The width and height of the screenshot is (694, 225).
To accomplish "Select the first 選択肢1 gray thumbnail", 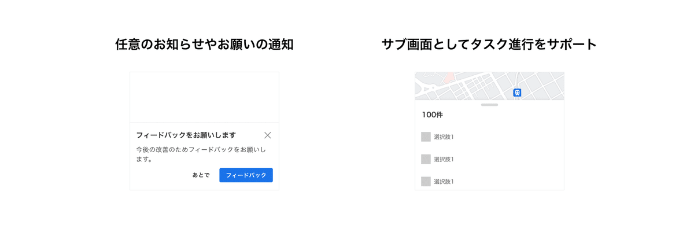I will [426, 137].
